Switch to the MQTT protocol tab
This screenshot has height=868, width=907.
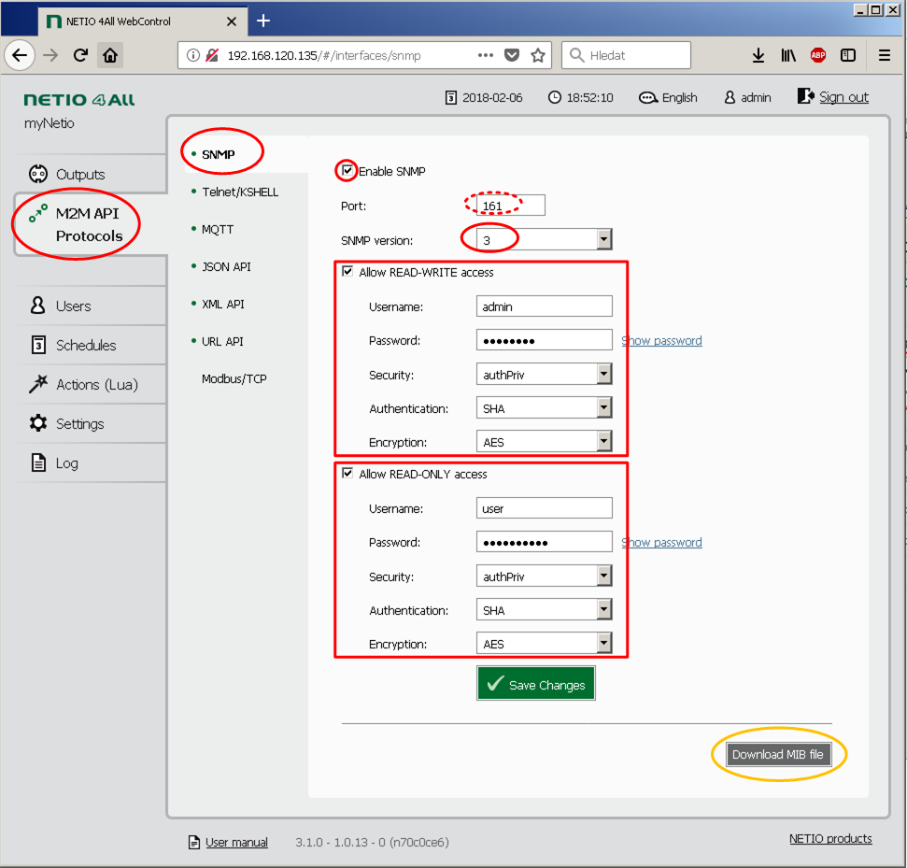[x=218, y=229]
